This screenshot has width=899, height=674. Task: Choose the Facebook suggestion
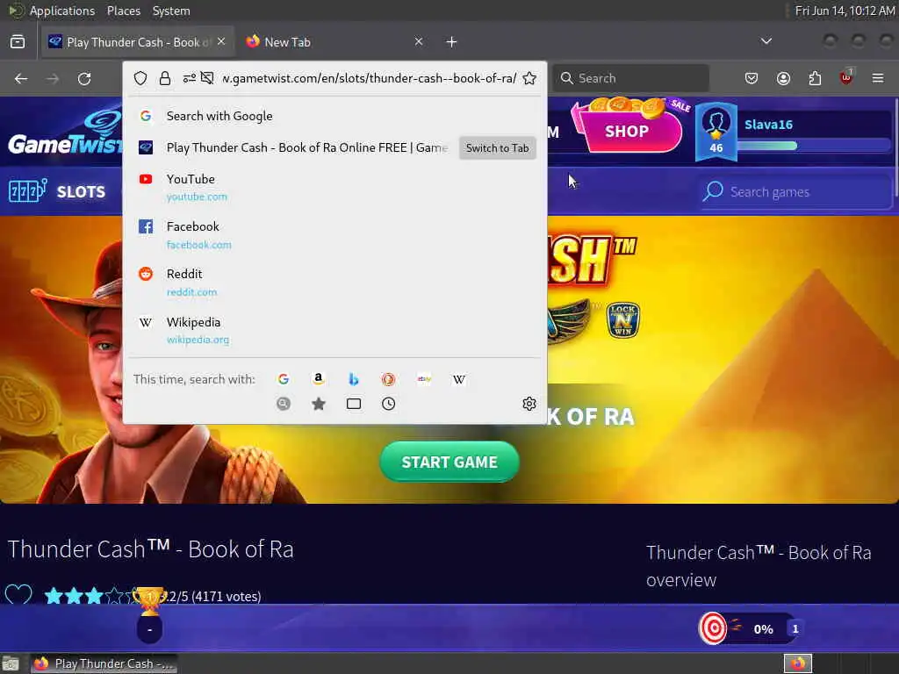click(x=334, y=235)
